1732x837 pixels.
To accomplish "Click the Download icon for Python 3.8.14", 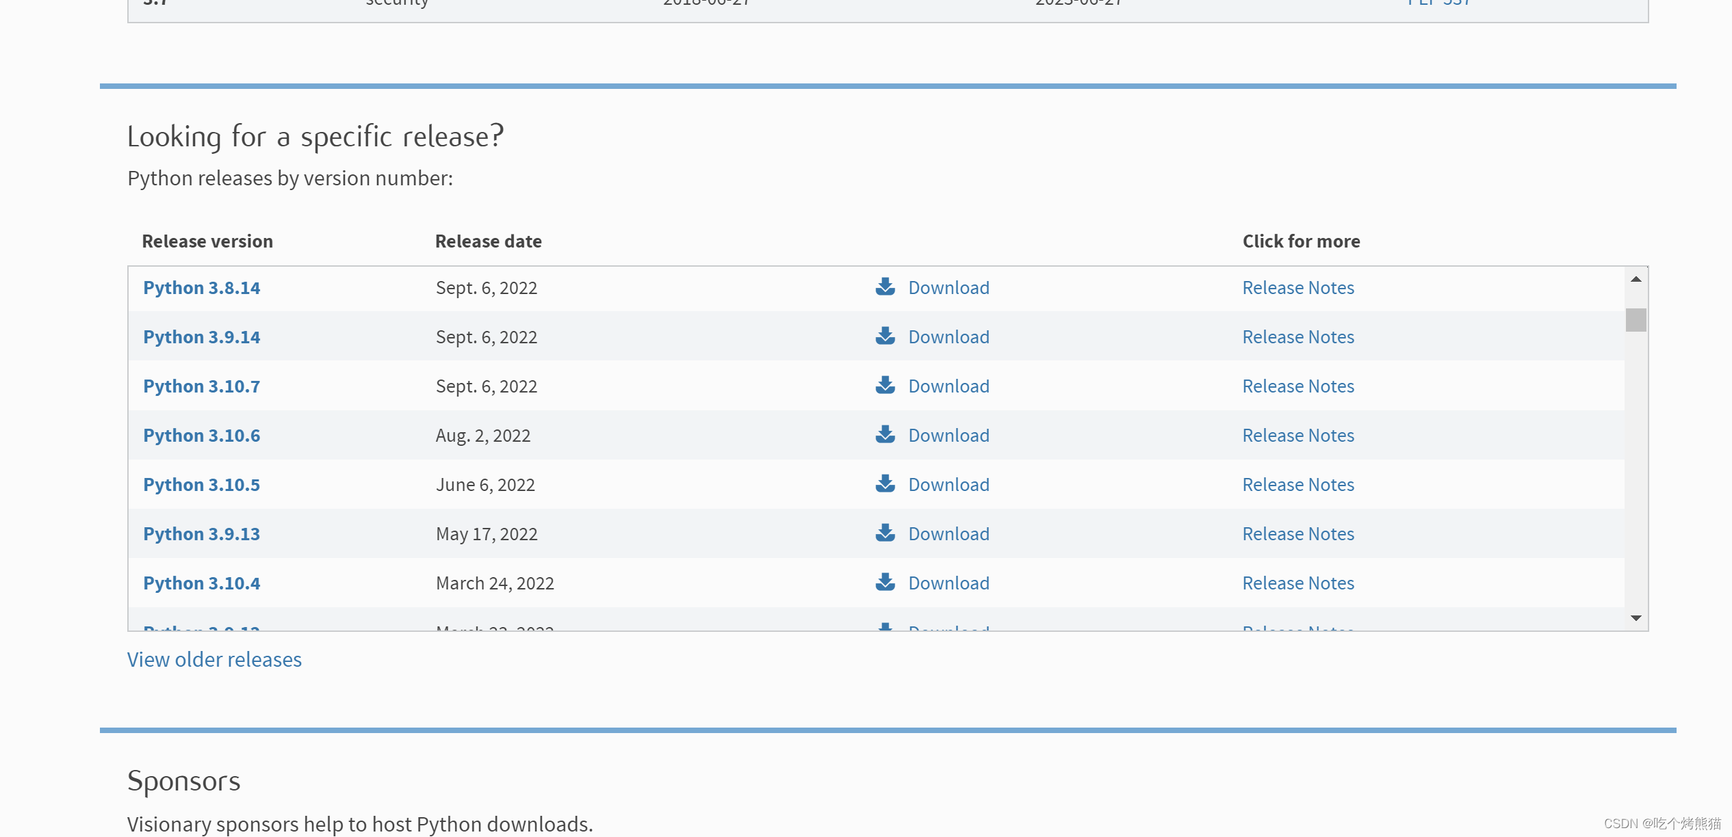I will coord(883,286).
